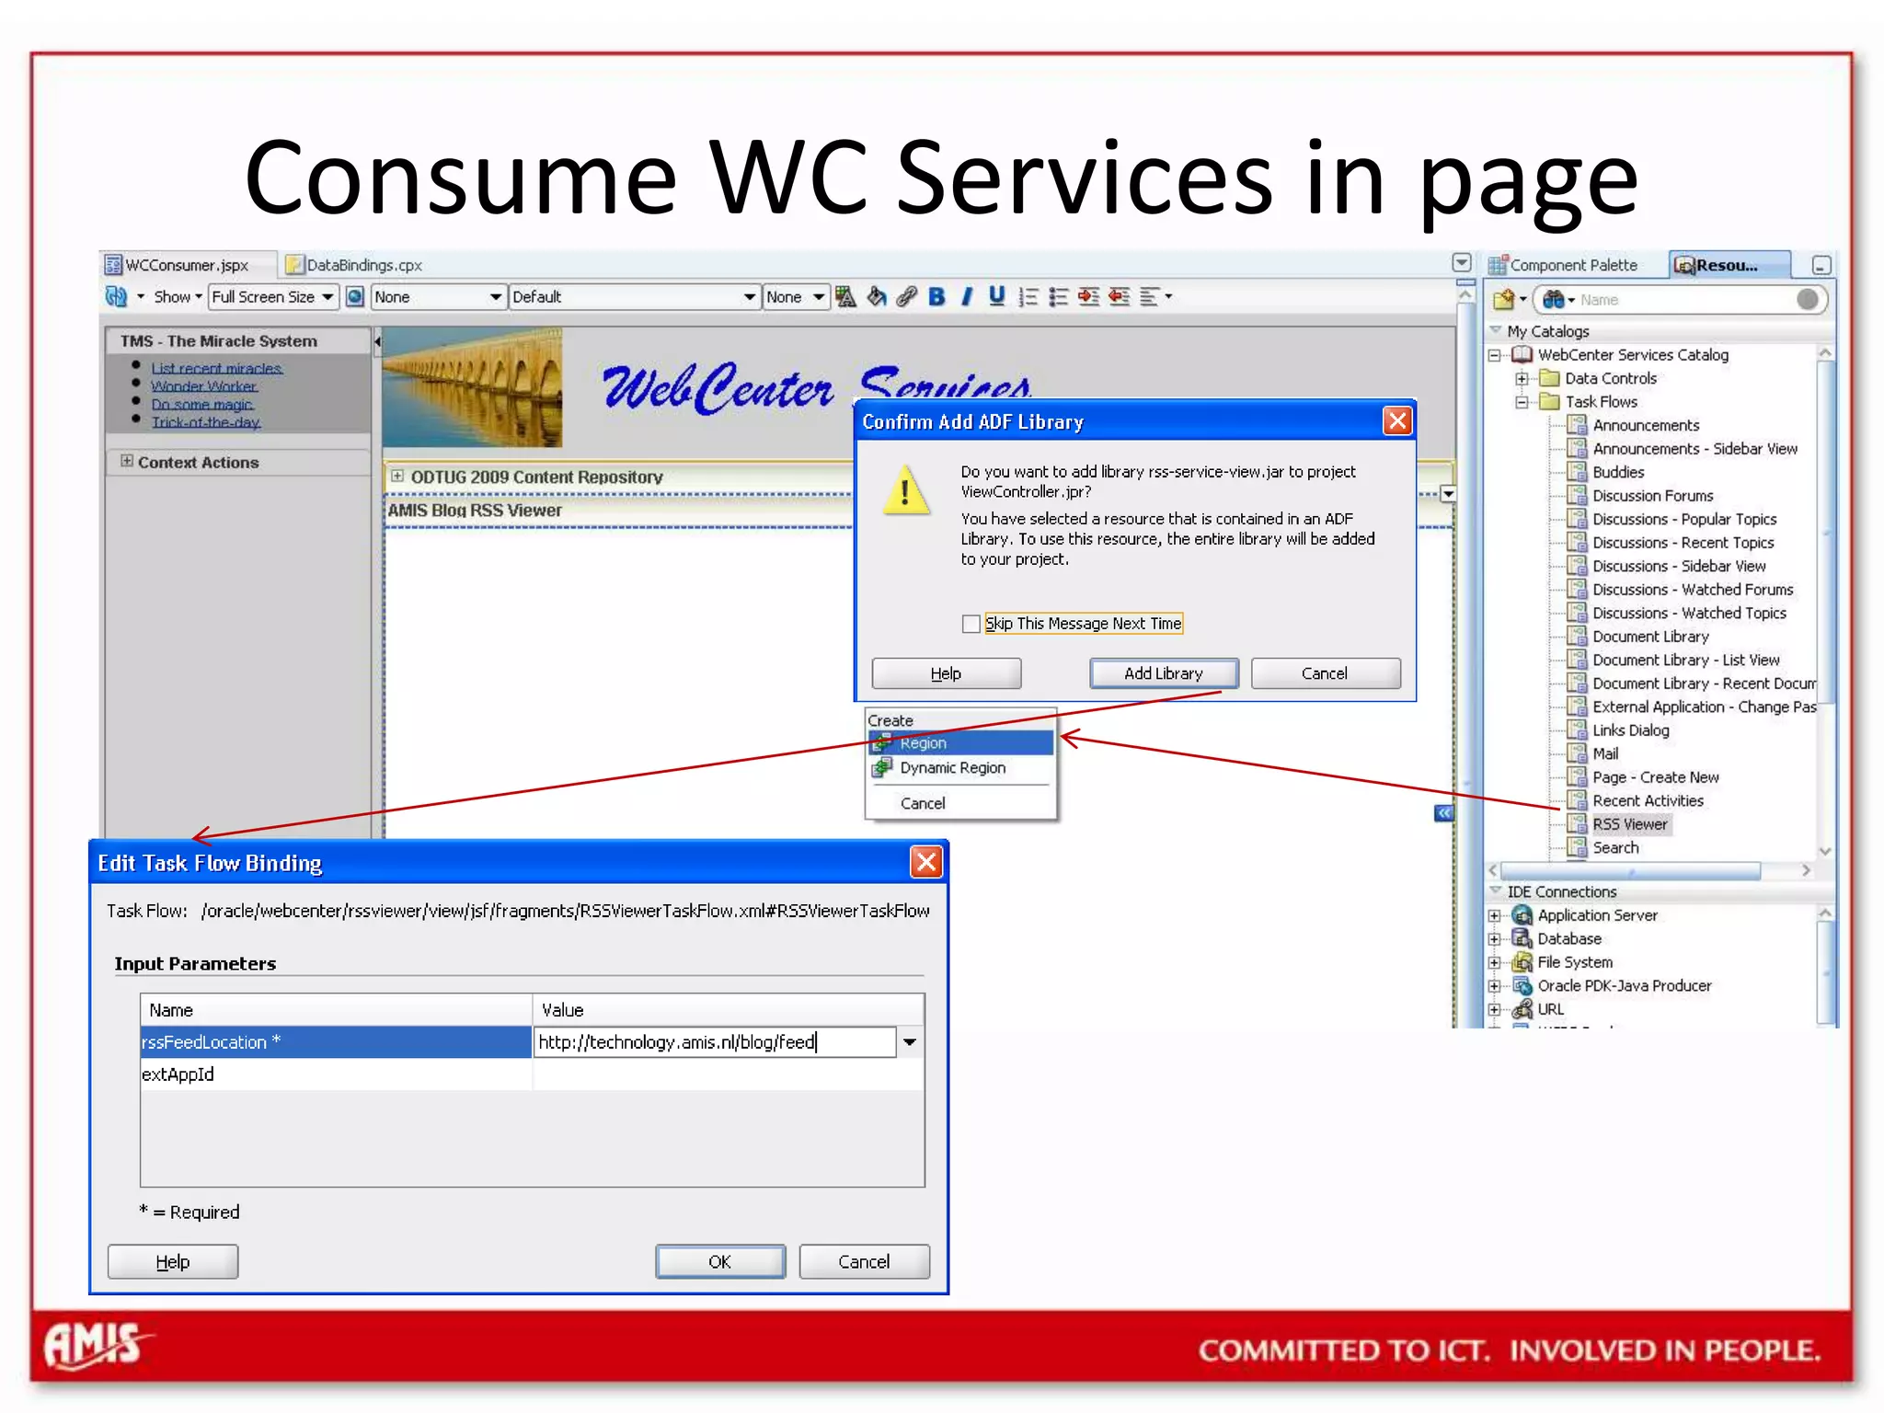Click the File System connection icon
The width and height of the screenshot is (1884, 1413).
1522,962
